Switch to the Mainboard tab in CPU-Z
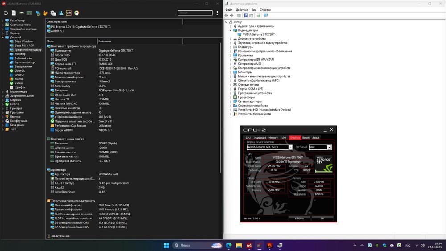The width and height of the screenshot is (446, 251). coord(260,138)
